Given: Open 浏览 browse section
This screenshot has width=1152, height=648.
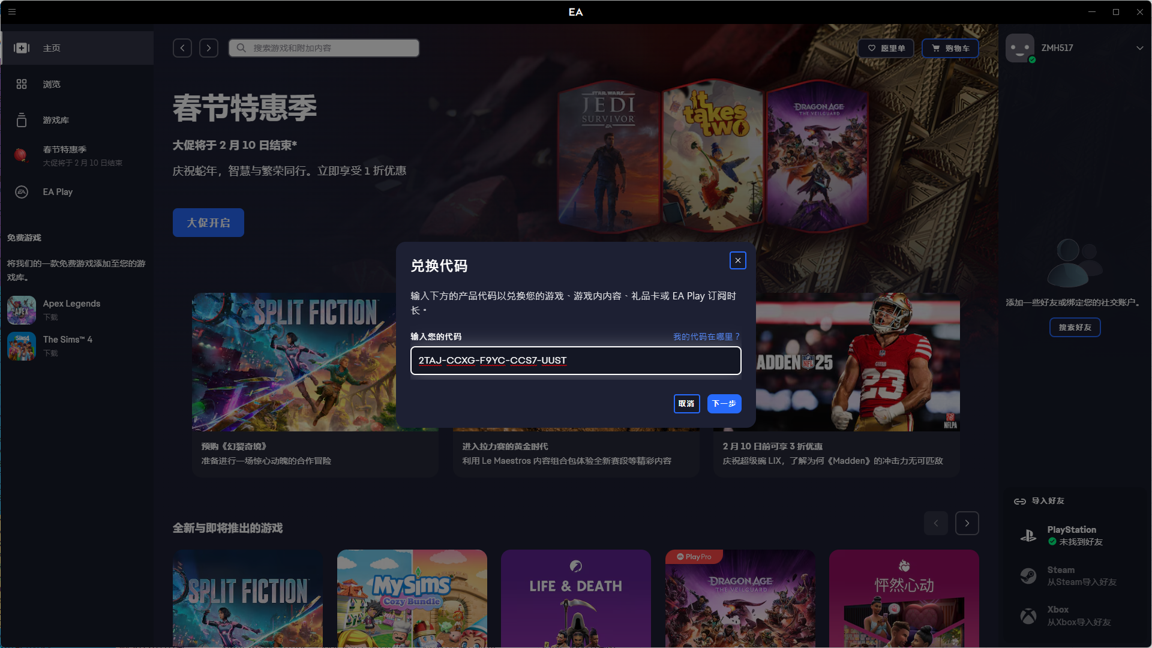Looking at the screenshot, I should click(x=77, y=84).
